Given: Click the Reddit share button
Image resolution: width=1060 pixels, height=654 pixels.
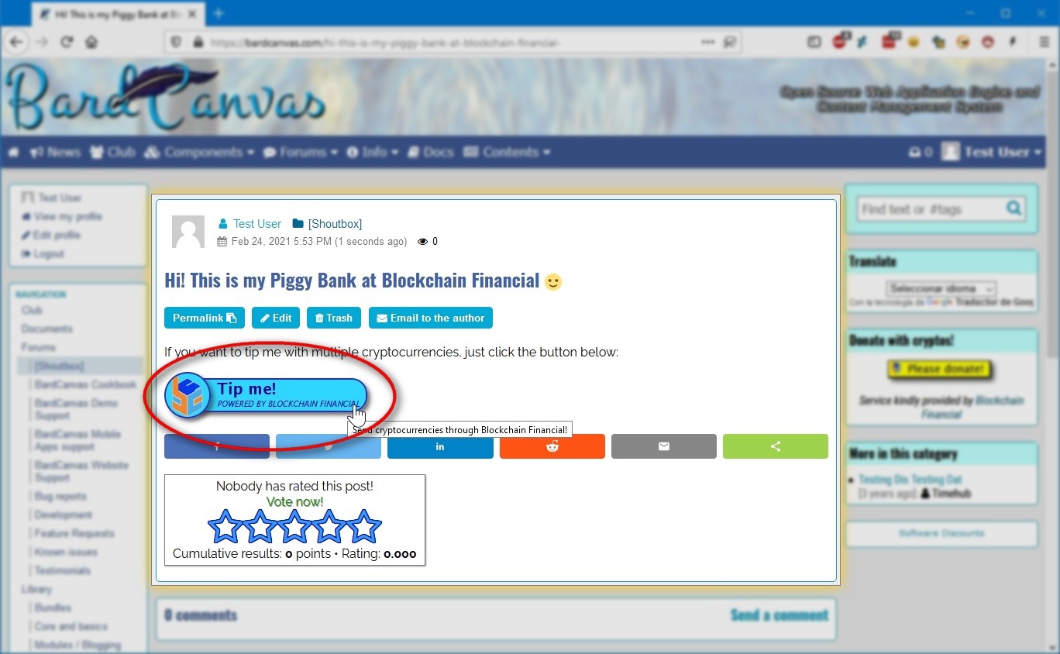Looking at the screenshot, I should click(552, 446).
